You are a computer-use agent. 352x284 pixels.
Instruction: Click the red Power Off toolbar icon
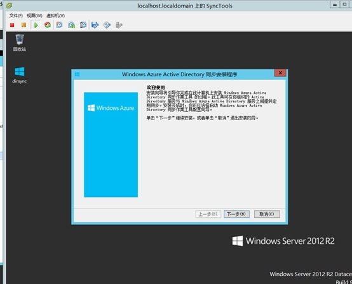tap(12, 25)
